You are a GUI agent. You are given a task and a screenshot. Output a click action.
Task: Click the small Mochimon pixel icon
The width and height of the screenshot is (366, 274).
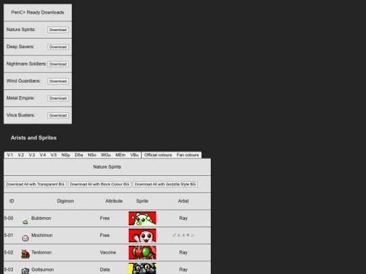[x=25, y=238]
